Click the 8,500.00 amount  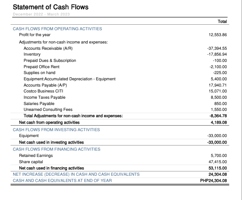[x=219, y=97]
